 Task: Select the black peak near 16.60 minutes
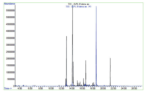pos(86,61)
